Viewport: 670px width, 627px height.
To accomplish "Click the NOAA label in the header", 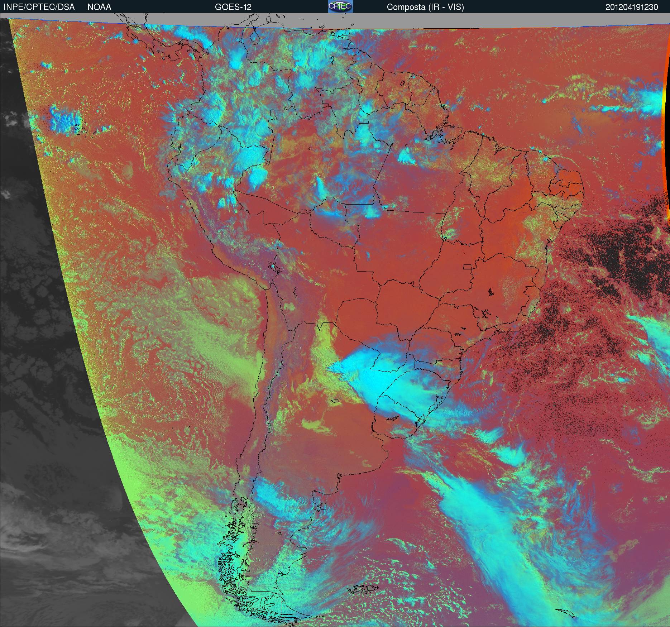I will coord(99,7).
